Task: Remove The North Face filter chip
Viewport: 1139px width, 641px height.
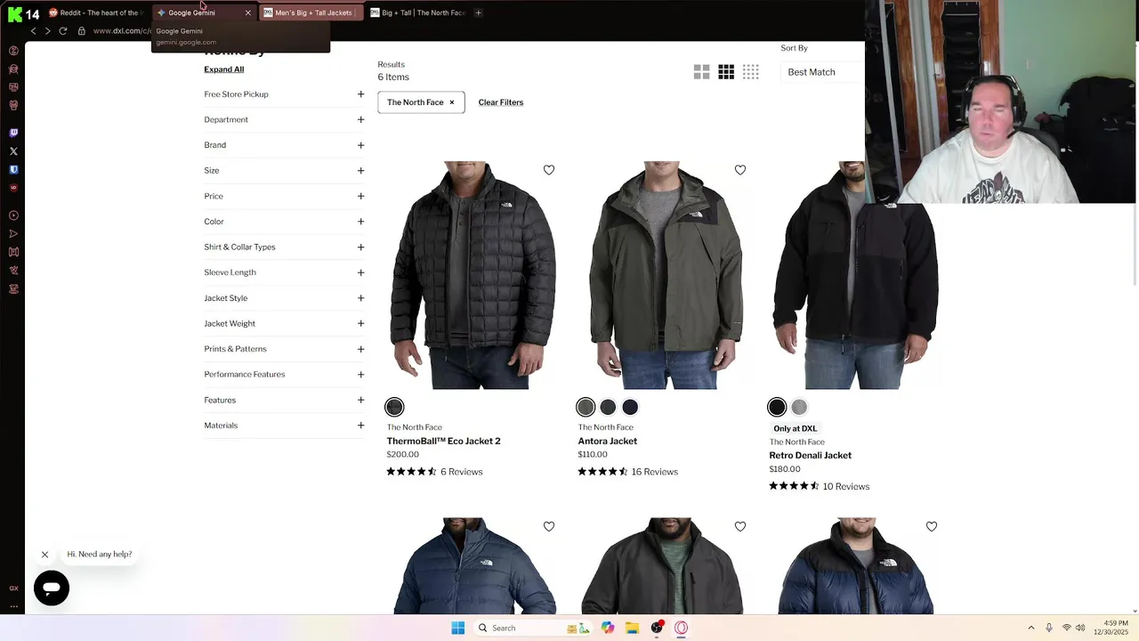Action: pos(451,102)
